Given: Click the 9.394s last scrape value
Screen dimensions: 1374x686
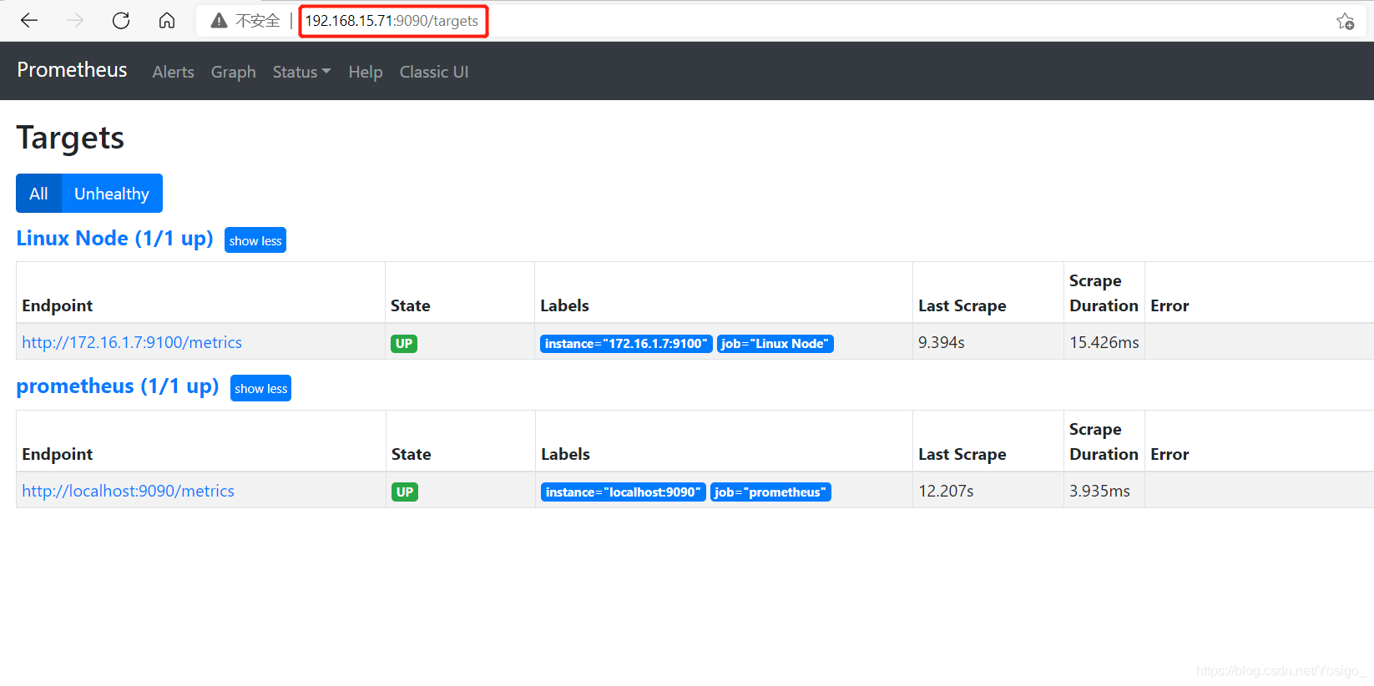Looking at the screenshot, I should pos(942,342).
